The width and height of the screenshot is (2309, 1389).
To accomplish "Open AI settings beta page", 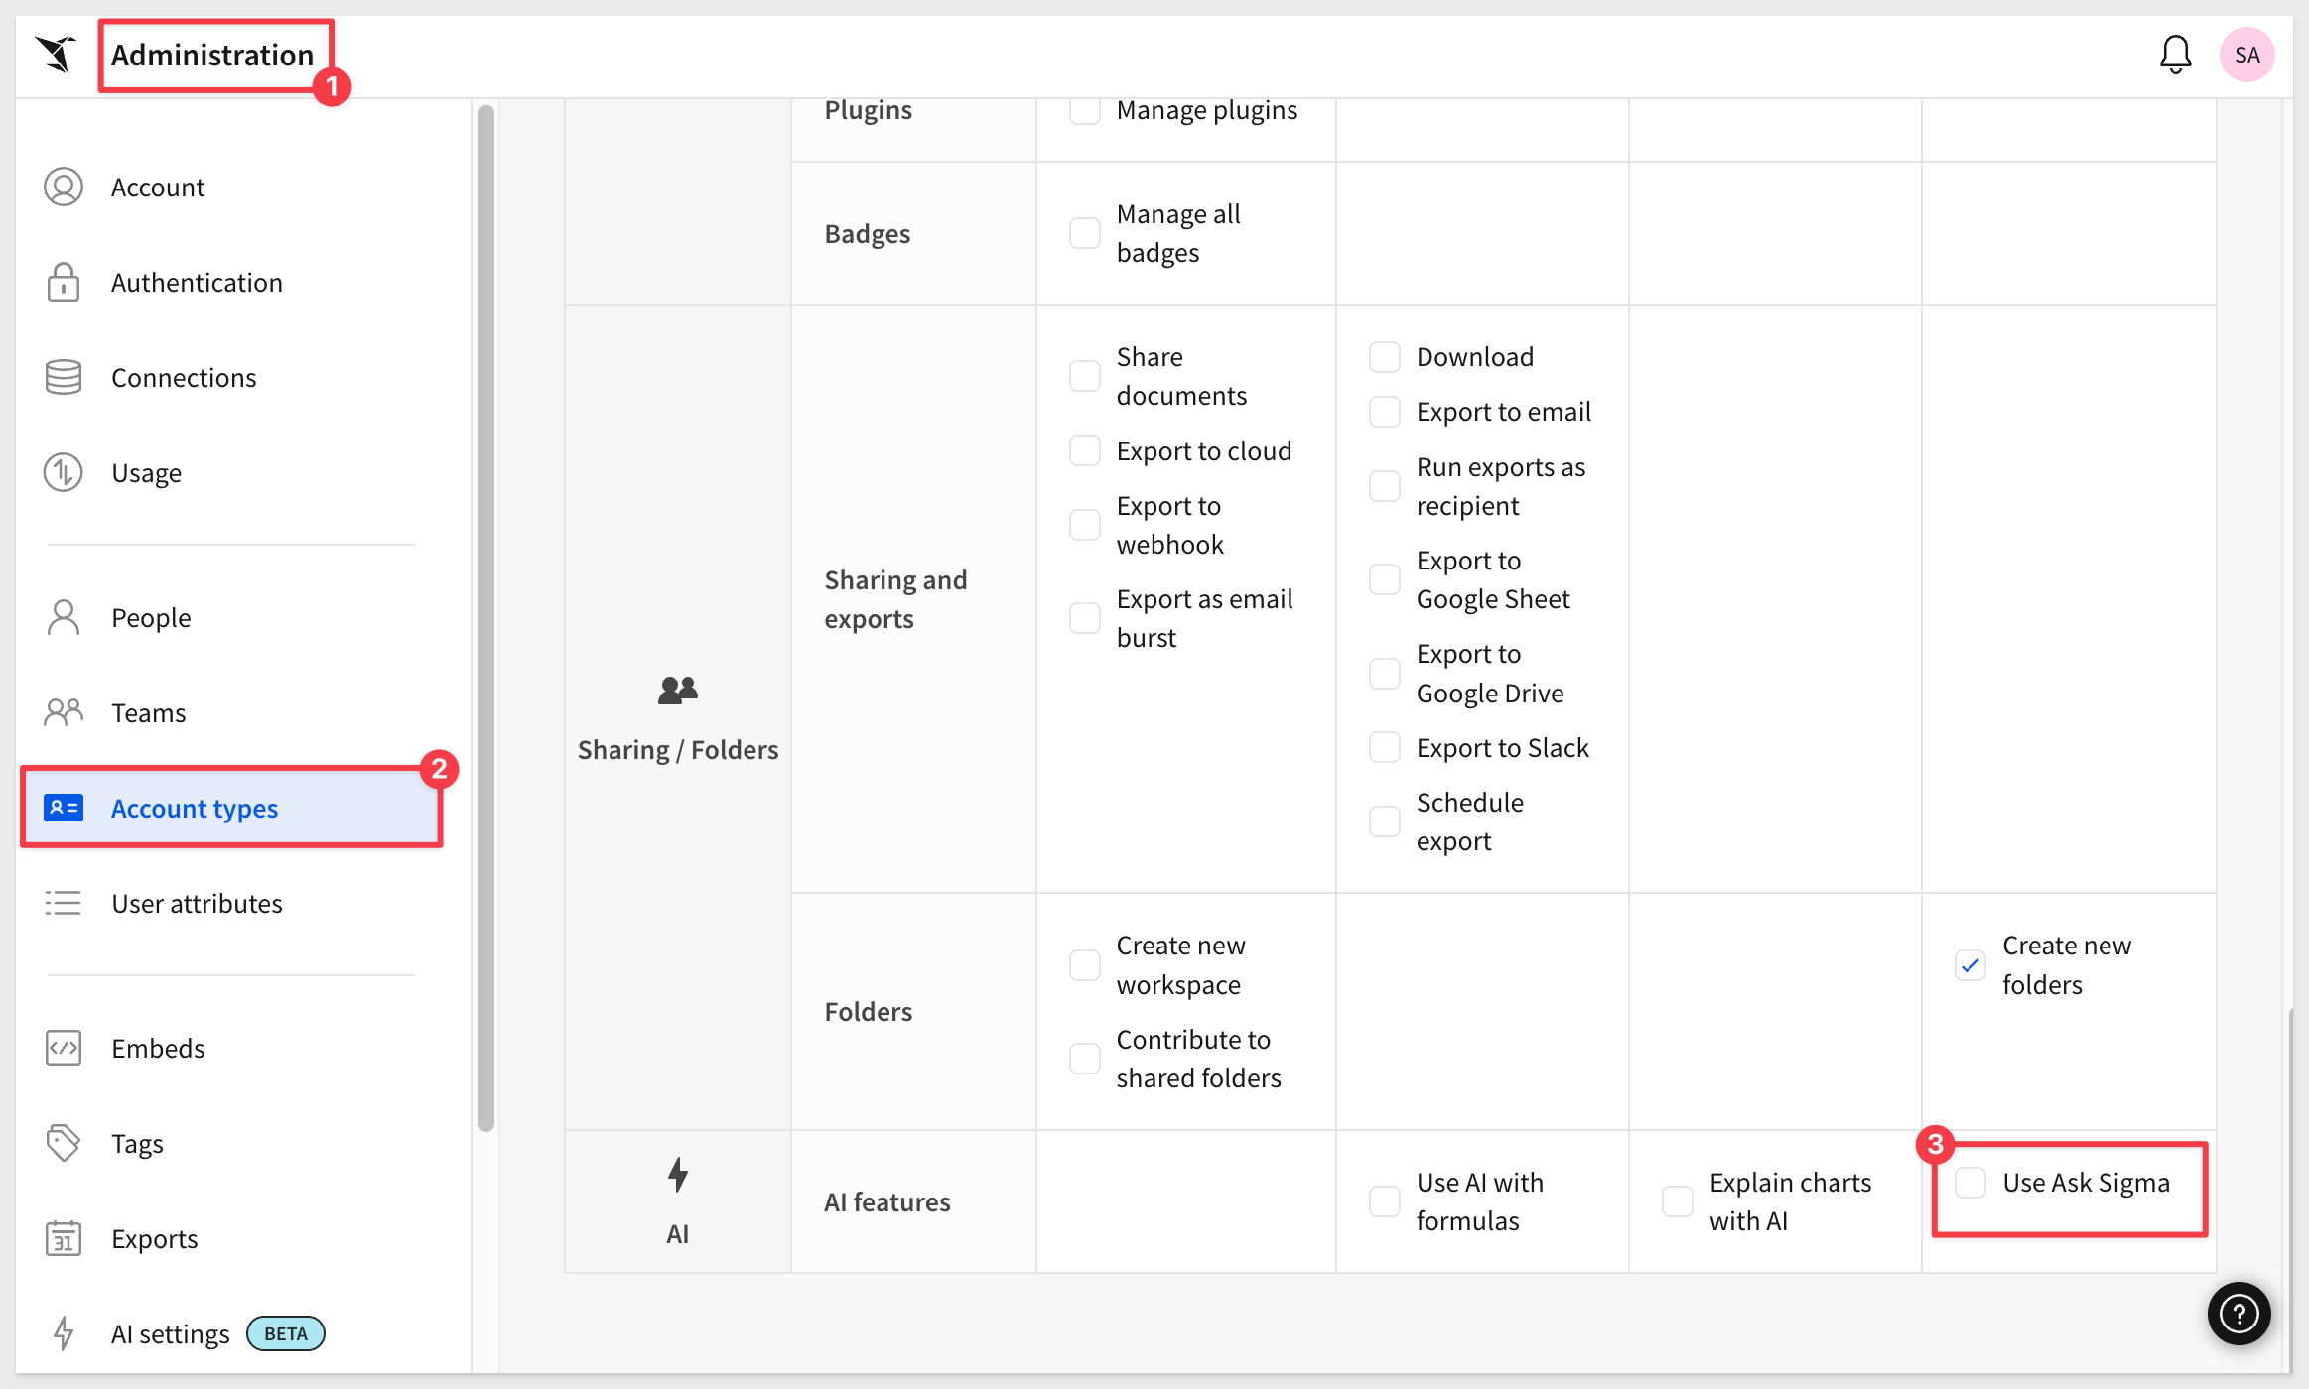I will 171,1333.
